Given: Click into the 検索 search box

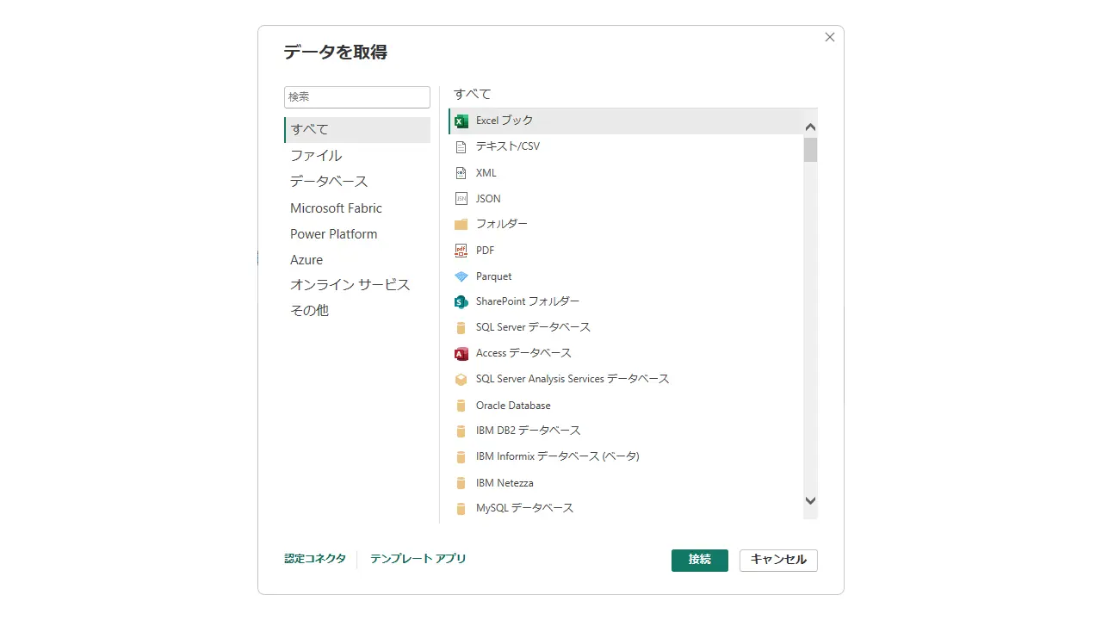Looking at the screenshot, I should 357,97.
